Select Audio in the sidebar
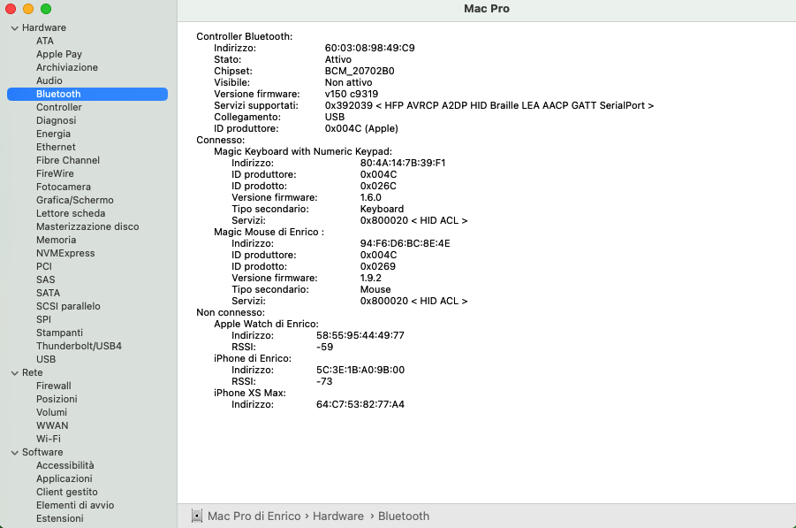The image size is (796, 528). (x=49, y=80)
